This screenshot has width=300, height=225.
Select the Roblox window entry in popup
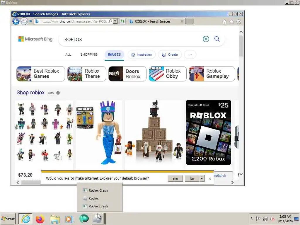100,198
